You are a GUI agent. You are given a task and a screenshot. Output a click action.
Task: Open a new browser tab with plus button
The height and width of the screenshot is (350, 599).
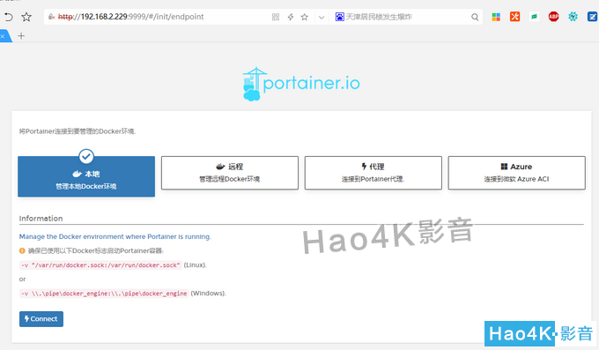tap(21, 36)
